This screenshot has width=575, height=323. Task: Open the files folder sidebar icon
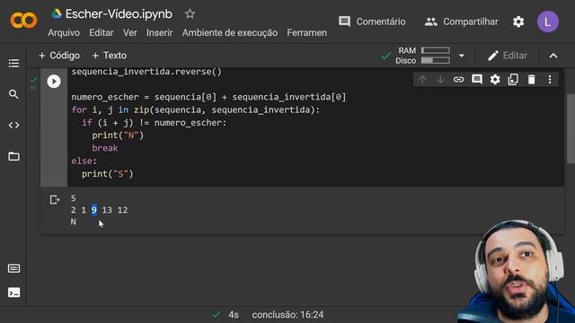click(14, 156)
